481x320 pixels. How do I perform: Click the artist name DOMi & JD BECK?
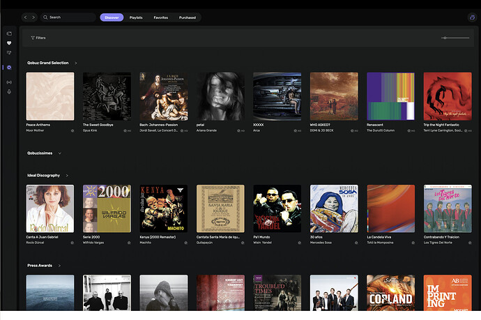coord(322,130)
